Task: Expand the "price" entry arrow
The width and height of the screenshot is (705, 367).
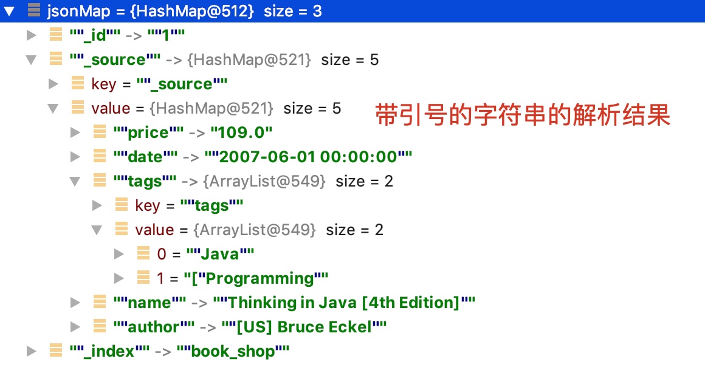Action: point(75,132)
